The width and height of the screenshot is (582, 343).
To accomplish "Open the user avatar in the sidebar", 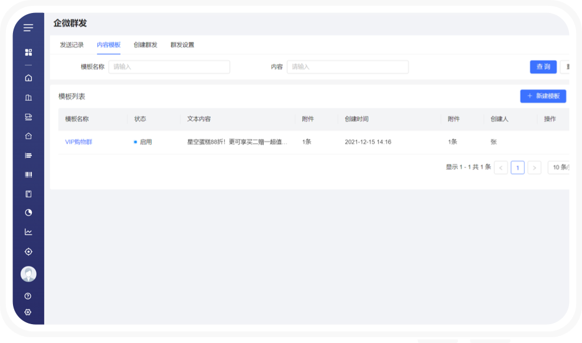I will tap(28, 274).
